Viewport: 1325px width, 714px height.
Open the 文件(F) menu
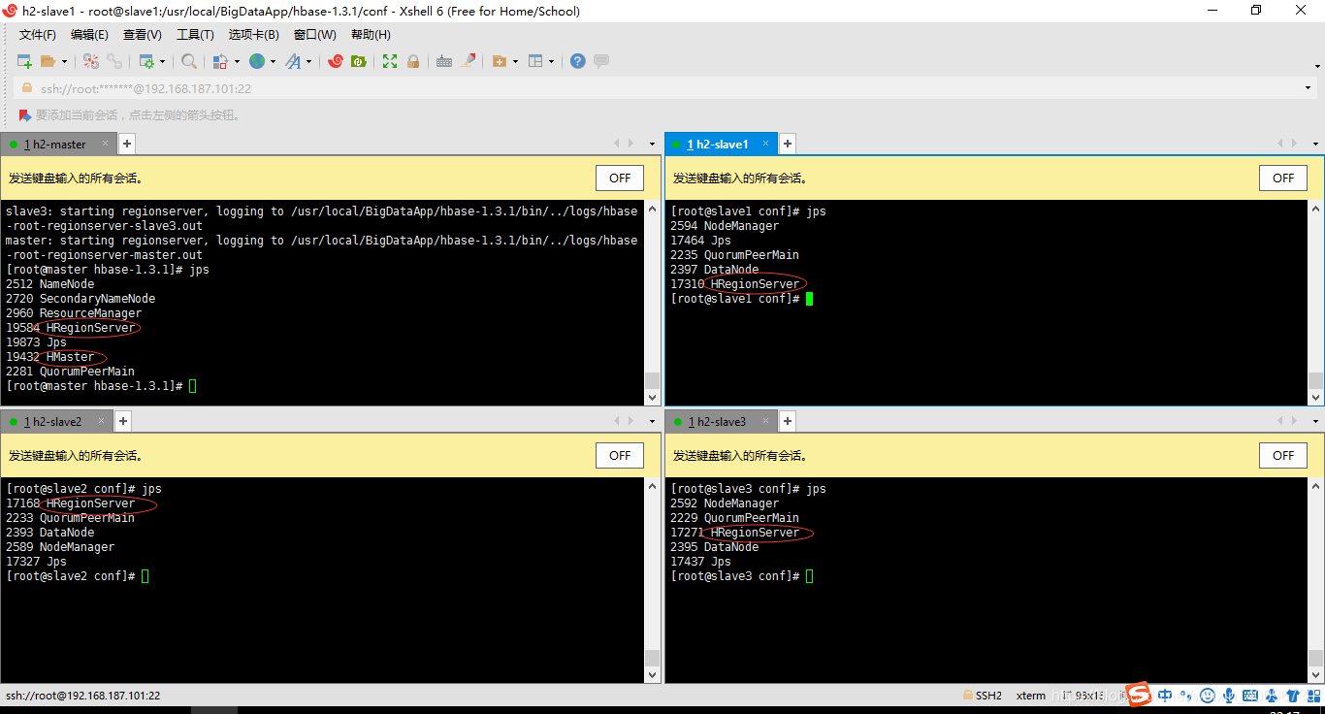38,35
